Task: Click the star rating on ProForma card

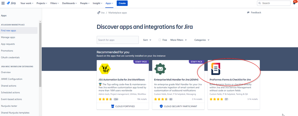Action: pyautogui.click(x=216, y=99)
